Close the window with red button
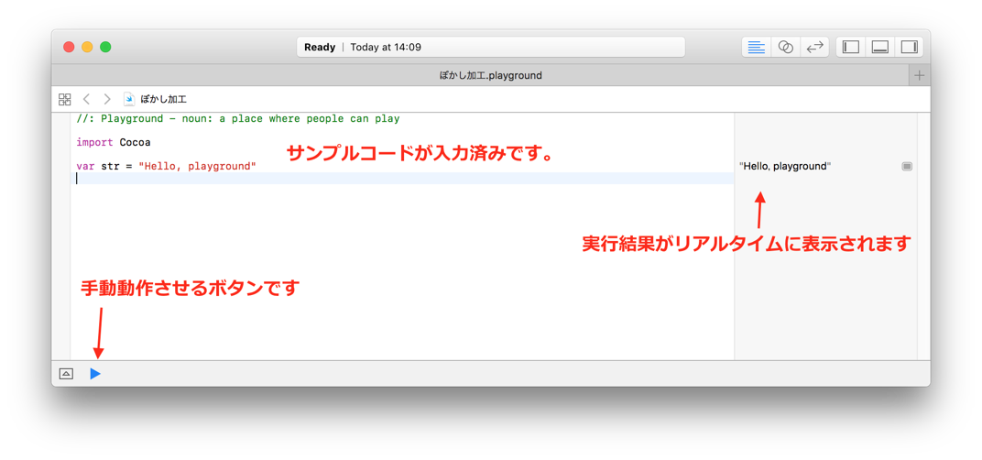Image resolution: width=982 pixels, height=460 pixels. [x=69, y=47]
